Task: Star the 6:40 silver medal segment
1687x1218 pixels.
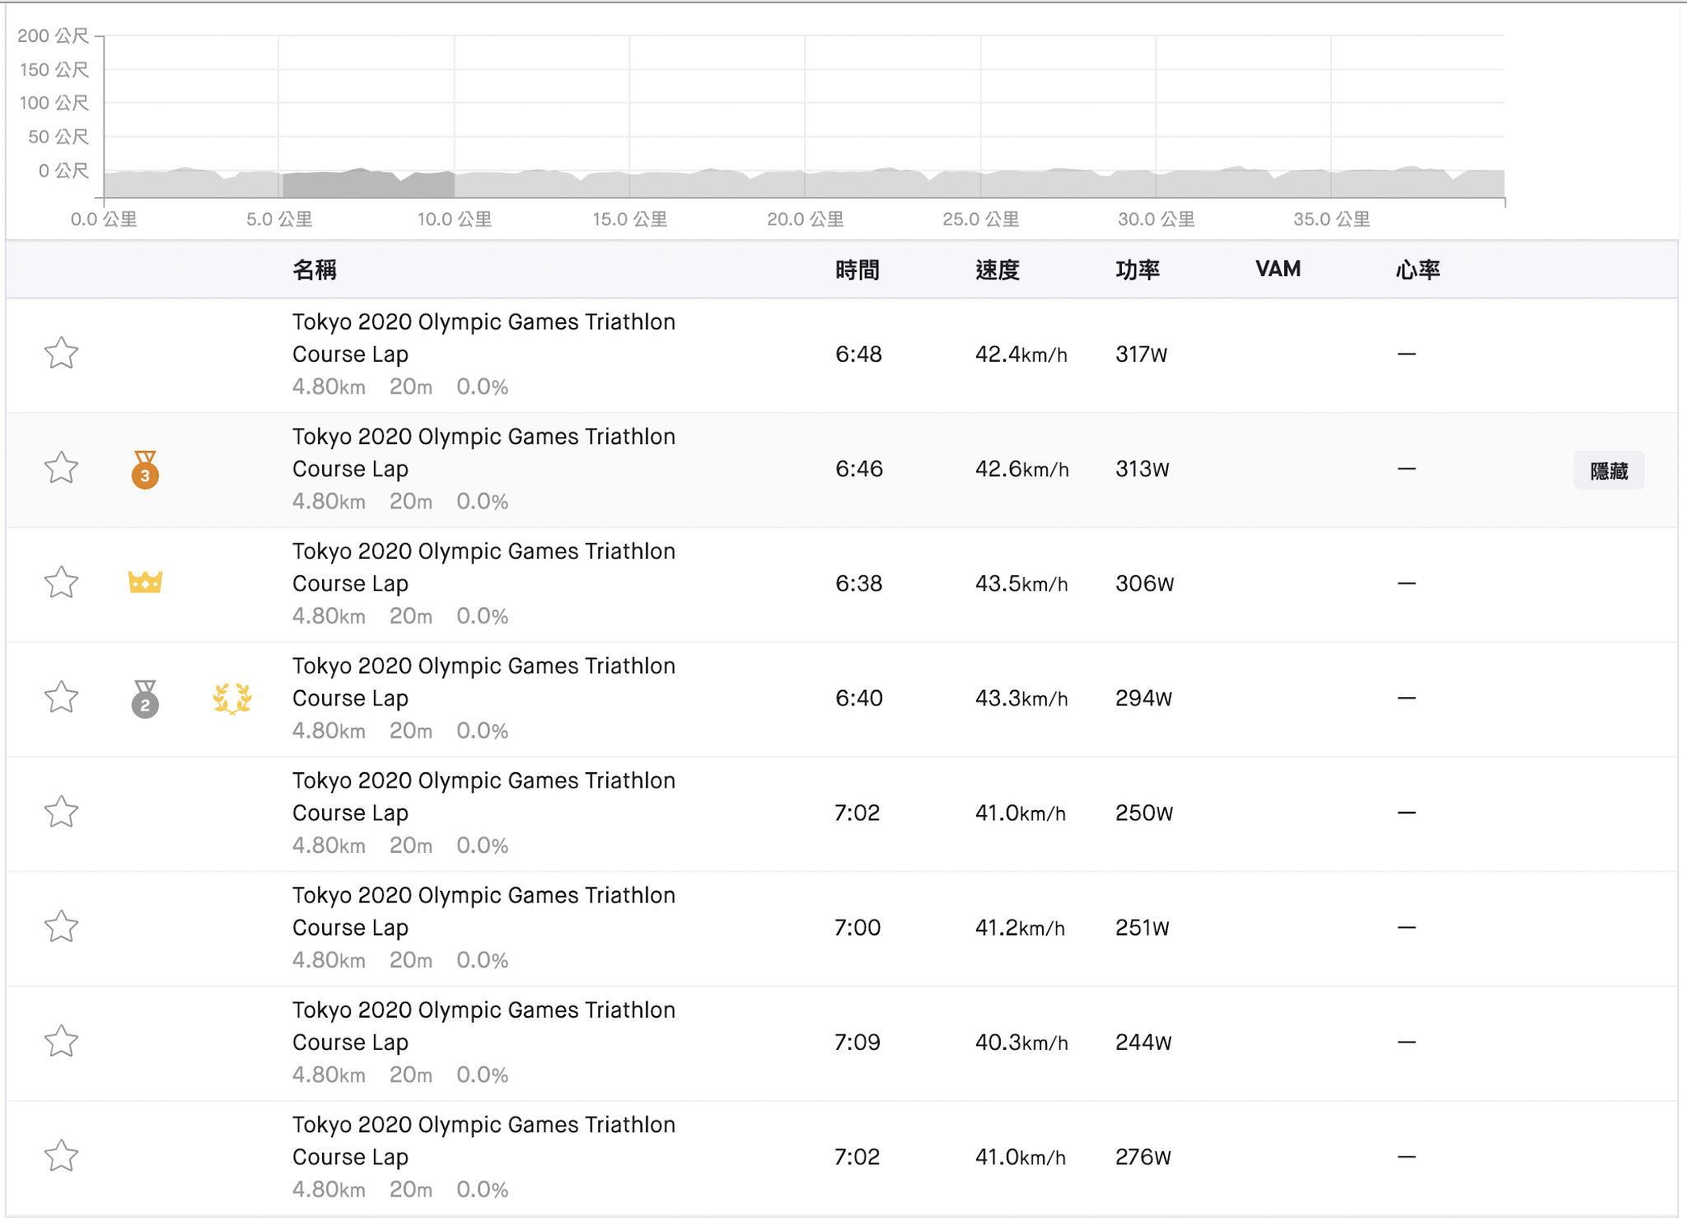Action: pos(61,697)
